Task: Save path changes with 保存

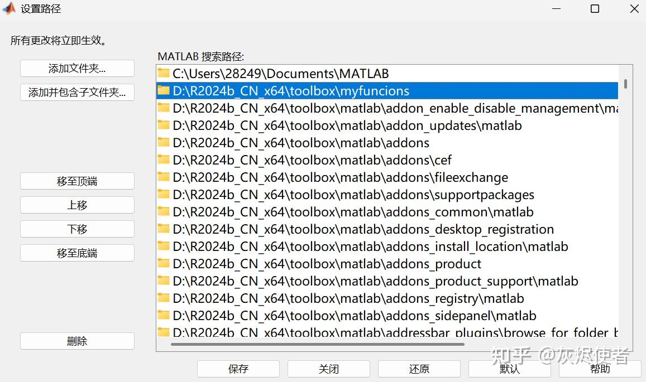Action: (x=238, y=369)
